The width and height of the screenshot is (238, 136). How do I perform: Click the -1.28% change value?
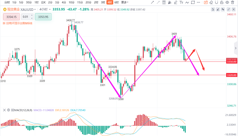[x=84, y=9]
